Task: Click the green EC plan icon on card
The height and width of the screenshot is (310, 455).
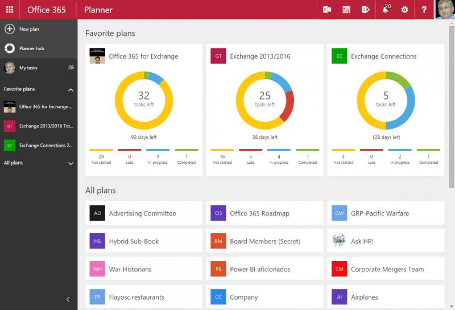Action: [x=339, y=56]
